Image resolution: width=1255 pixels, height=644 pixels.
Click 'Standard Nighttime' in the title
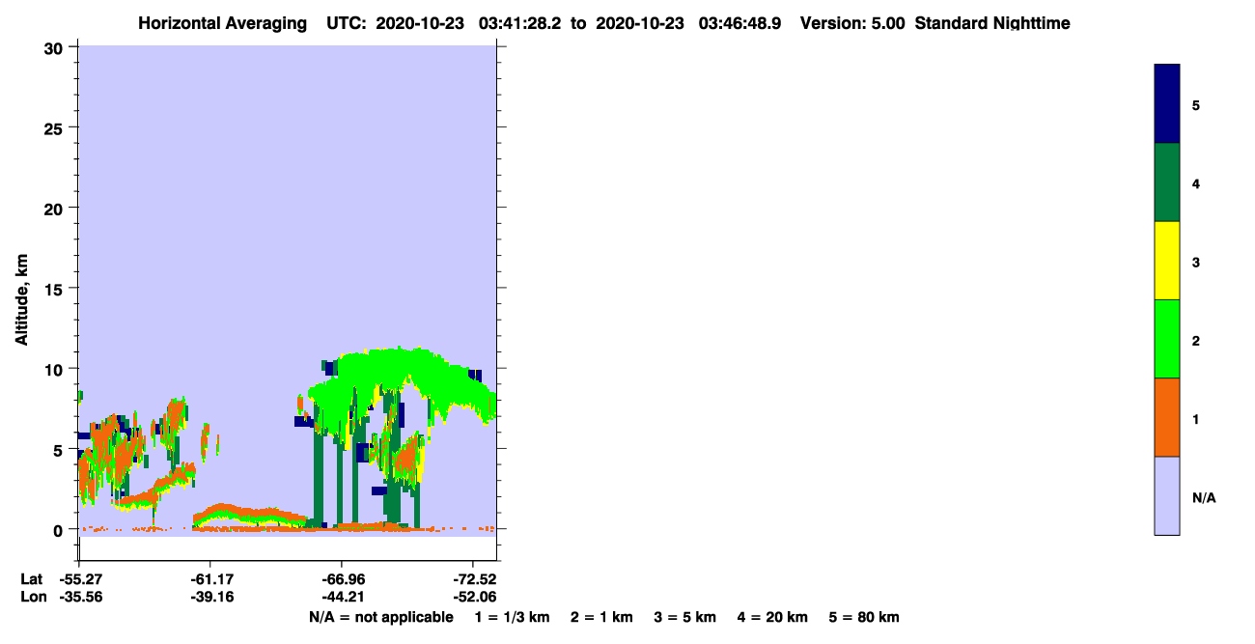coord(991,23)
